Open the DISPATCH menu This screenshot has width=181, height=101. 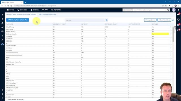tap(22, 10)
